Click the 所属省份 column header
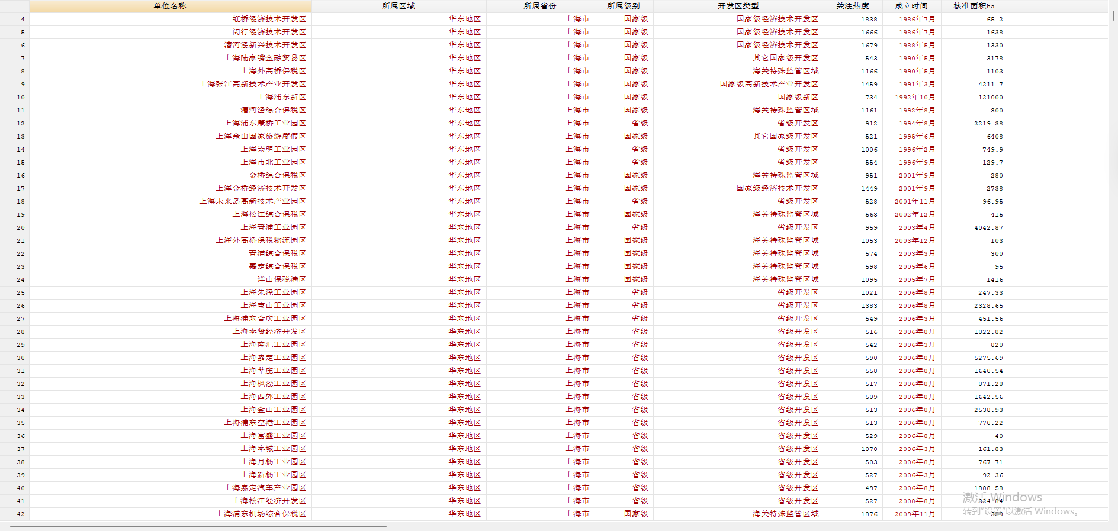The height and width of the screenshot is (531, 1118). pyautogui.click(x=540, y=6)
